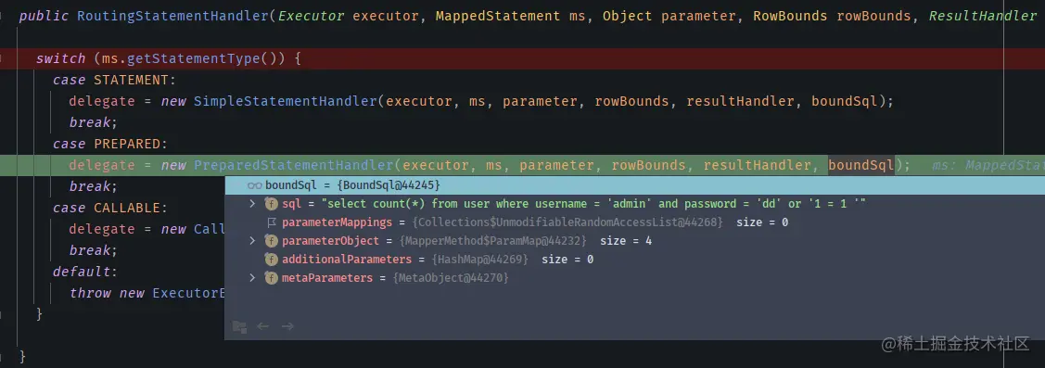Expand the metaParameters field node

tap(252, 278)
